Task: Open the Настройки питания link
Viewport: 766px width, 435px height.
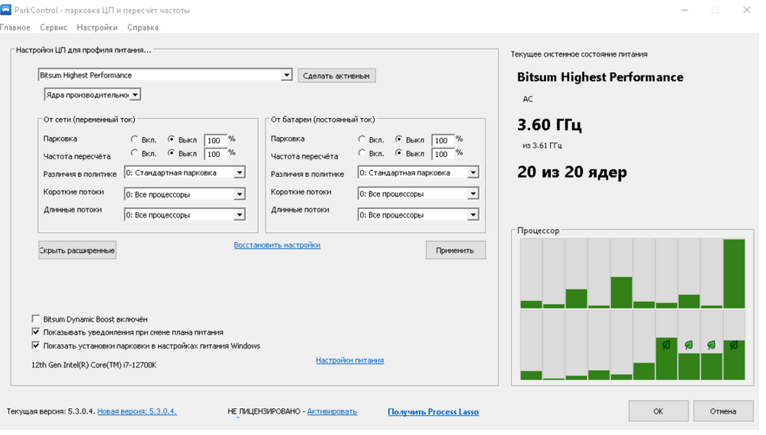Action: coord(350,360)
